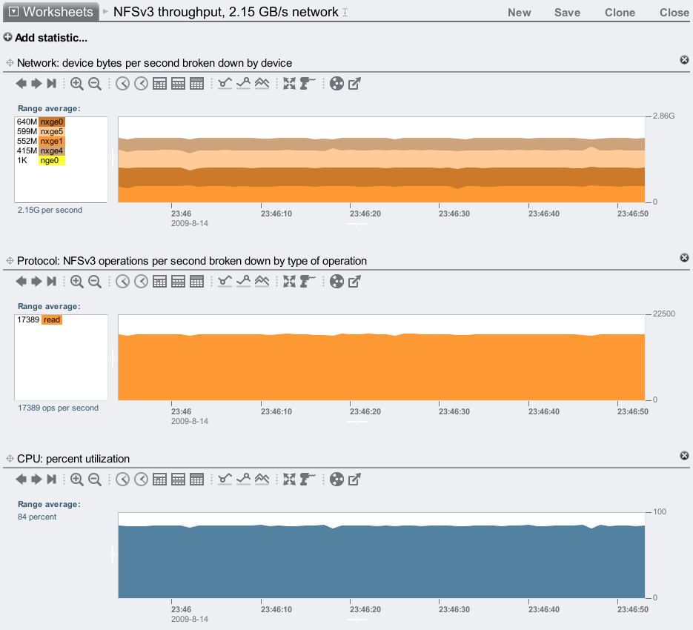Show minimum line on the Network graph

pyautogui.click(x=225, y=84)
